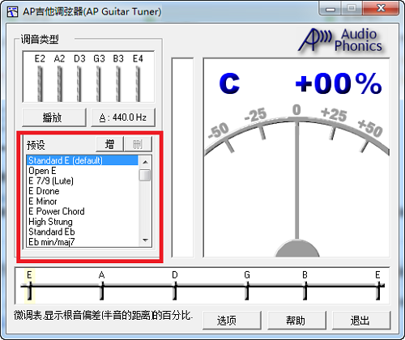Open the A: 440.0 Hz reference setting
405x340 pixels.
point(123,117)
